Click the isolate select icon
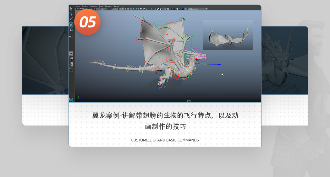 pyautogui.click(x=153, y=9)
